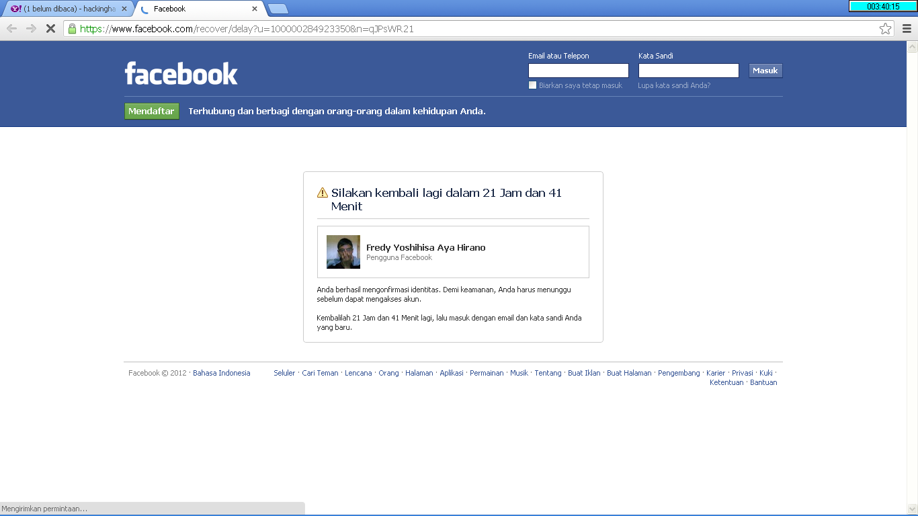Click the Silakan kembali lagi heading
The image size is (918, 516).
pos(446,200)
